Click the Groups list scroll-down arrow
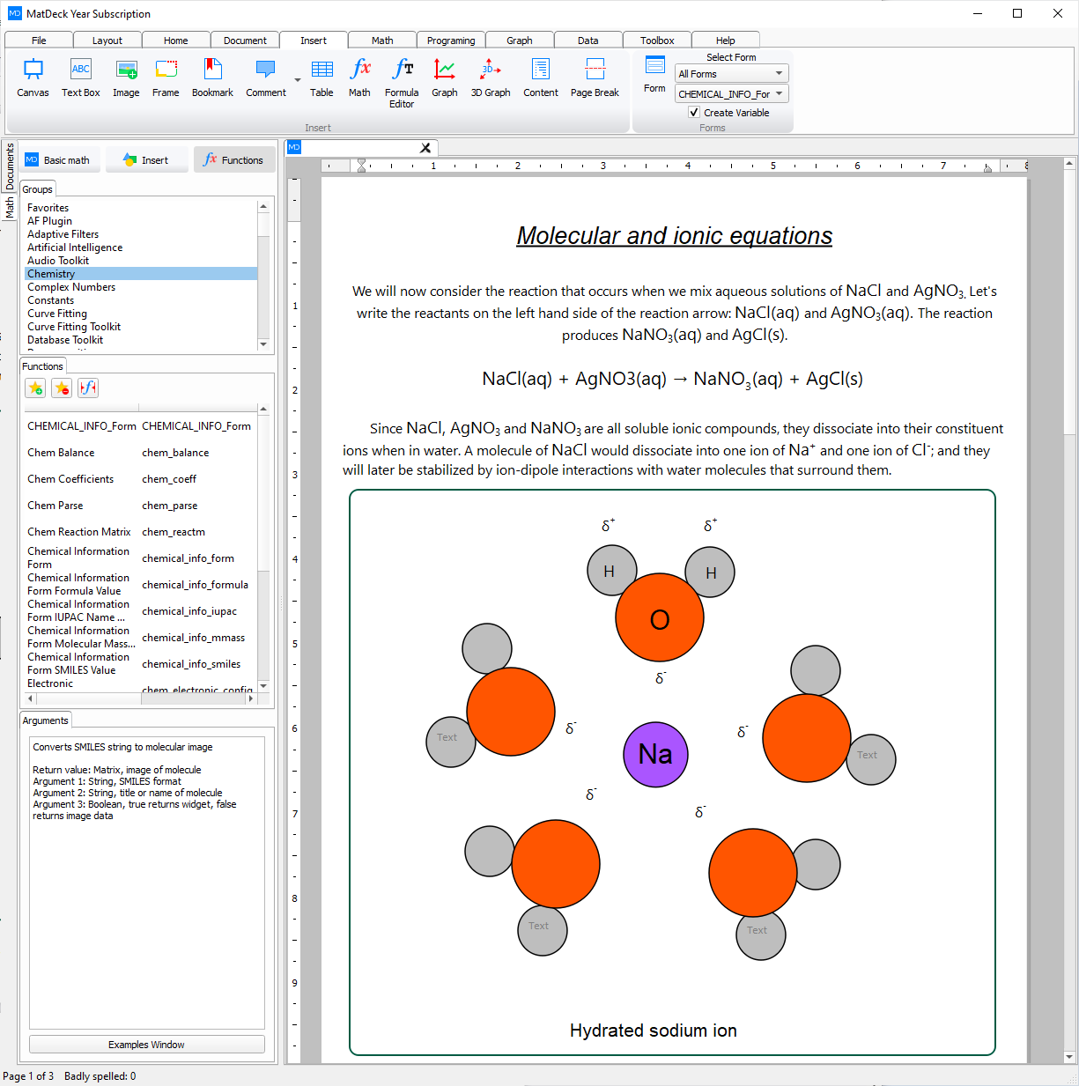This screenshot has width=1079, height=1086. click(x=263, y=344)
